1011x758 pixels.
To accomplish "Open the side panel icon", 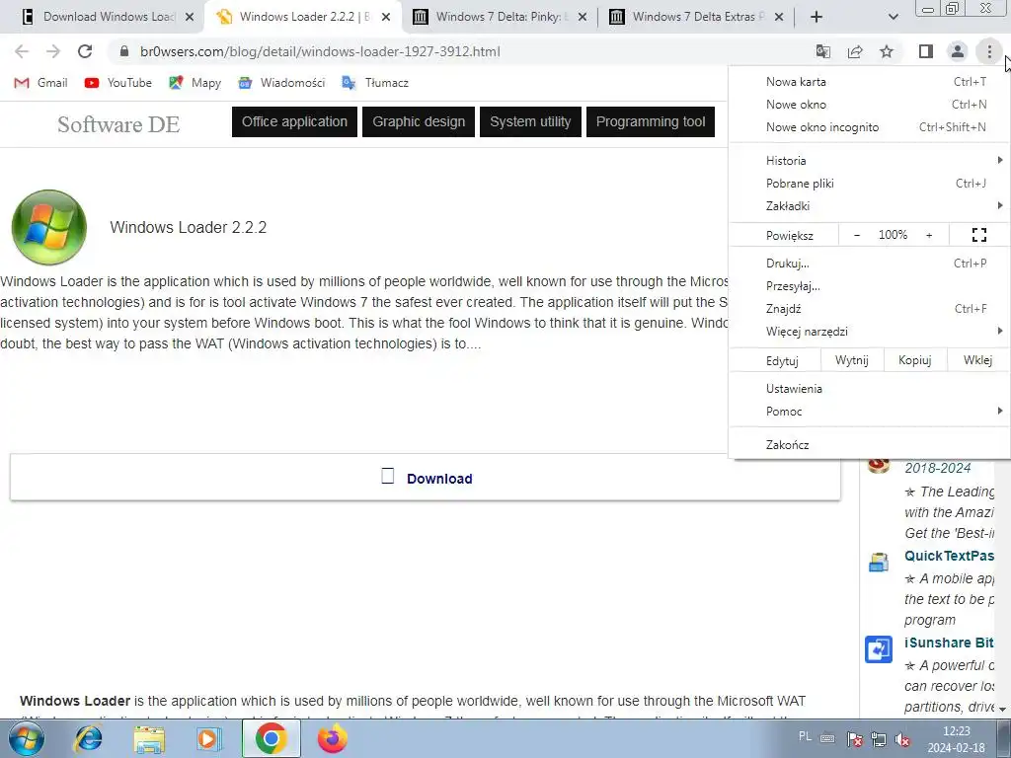I will [x=926, y=51].
